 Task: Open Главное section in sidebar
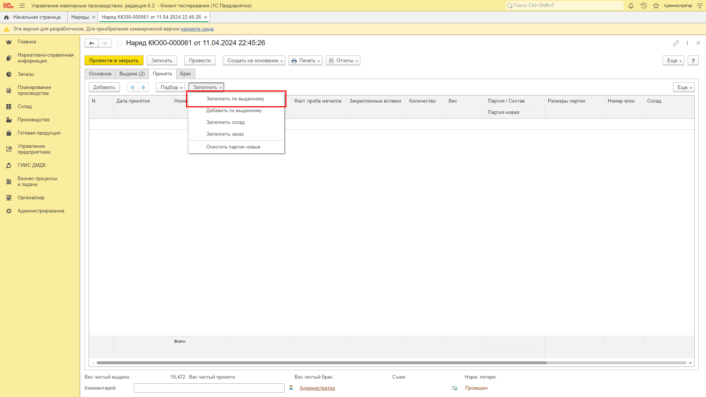(27, 42)
